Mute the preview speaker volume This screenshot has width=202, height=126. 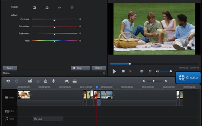click(157, 71)
